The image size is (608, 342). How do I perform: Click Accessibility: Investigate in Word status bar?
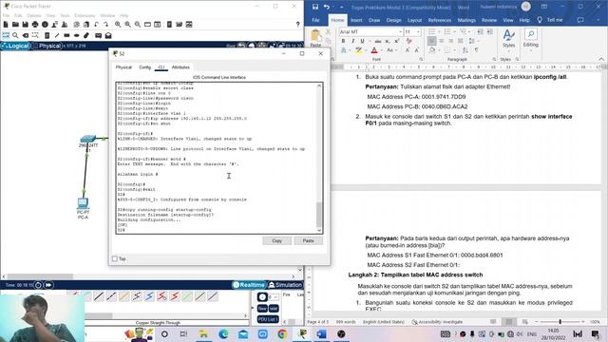point(437,322)
